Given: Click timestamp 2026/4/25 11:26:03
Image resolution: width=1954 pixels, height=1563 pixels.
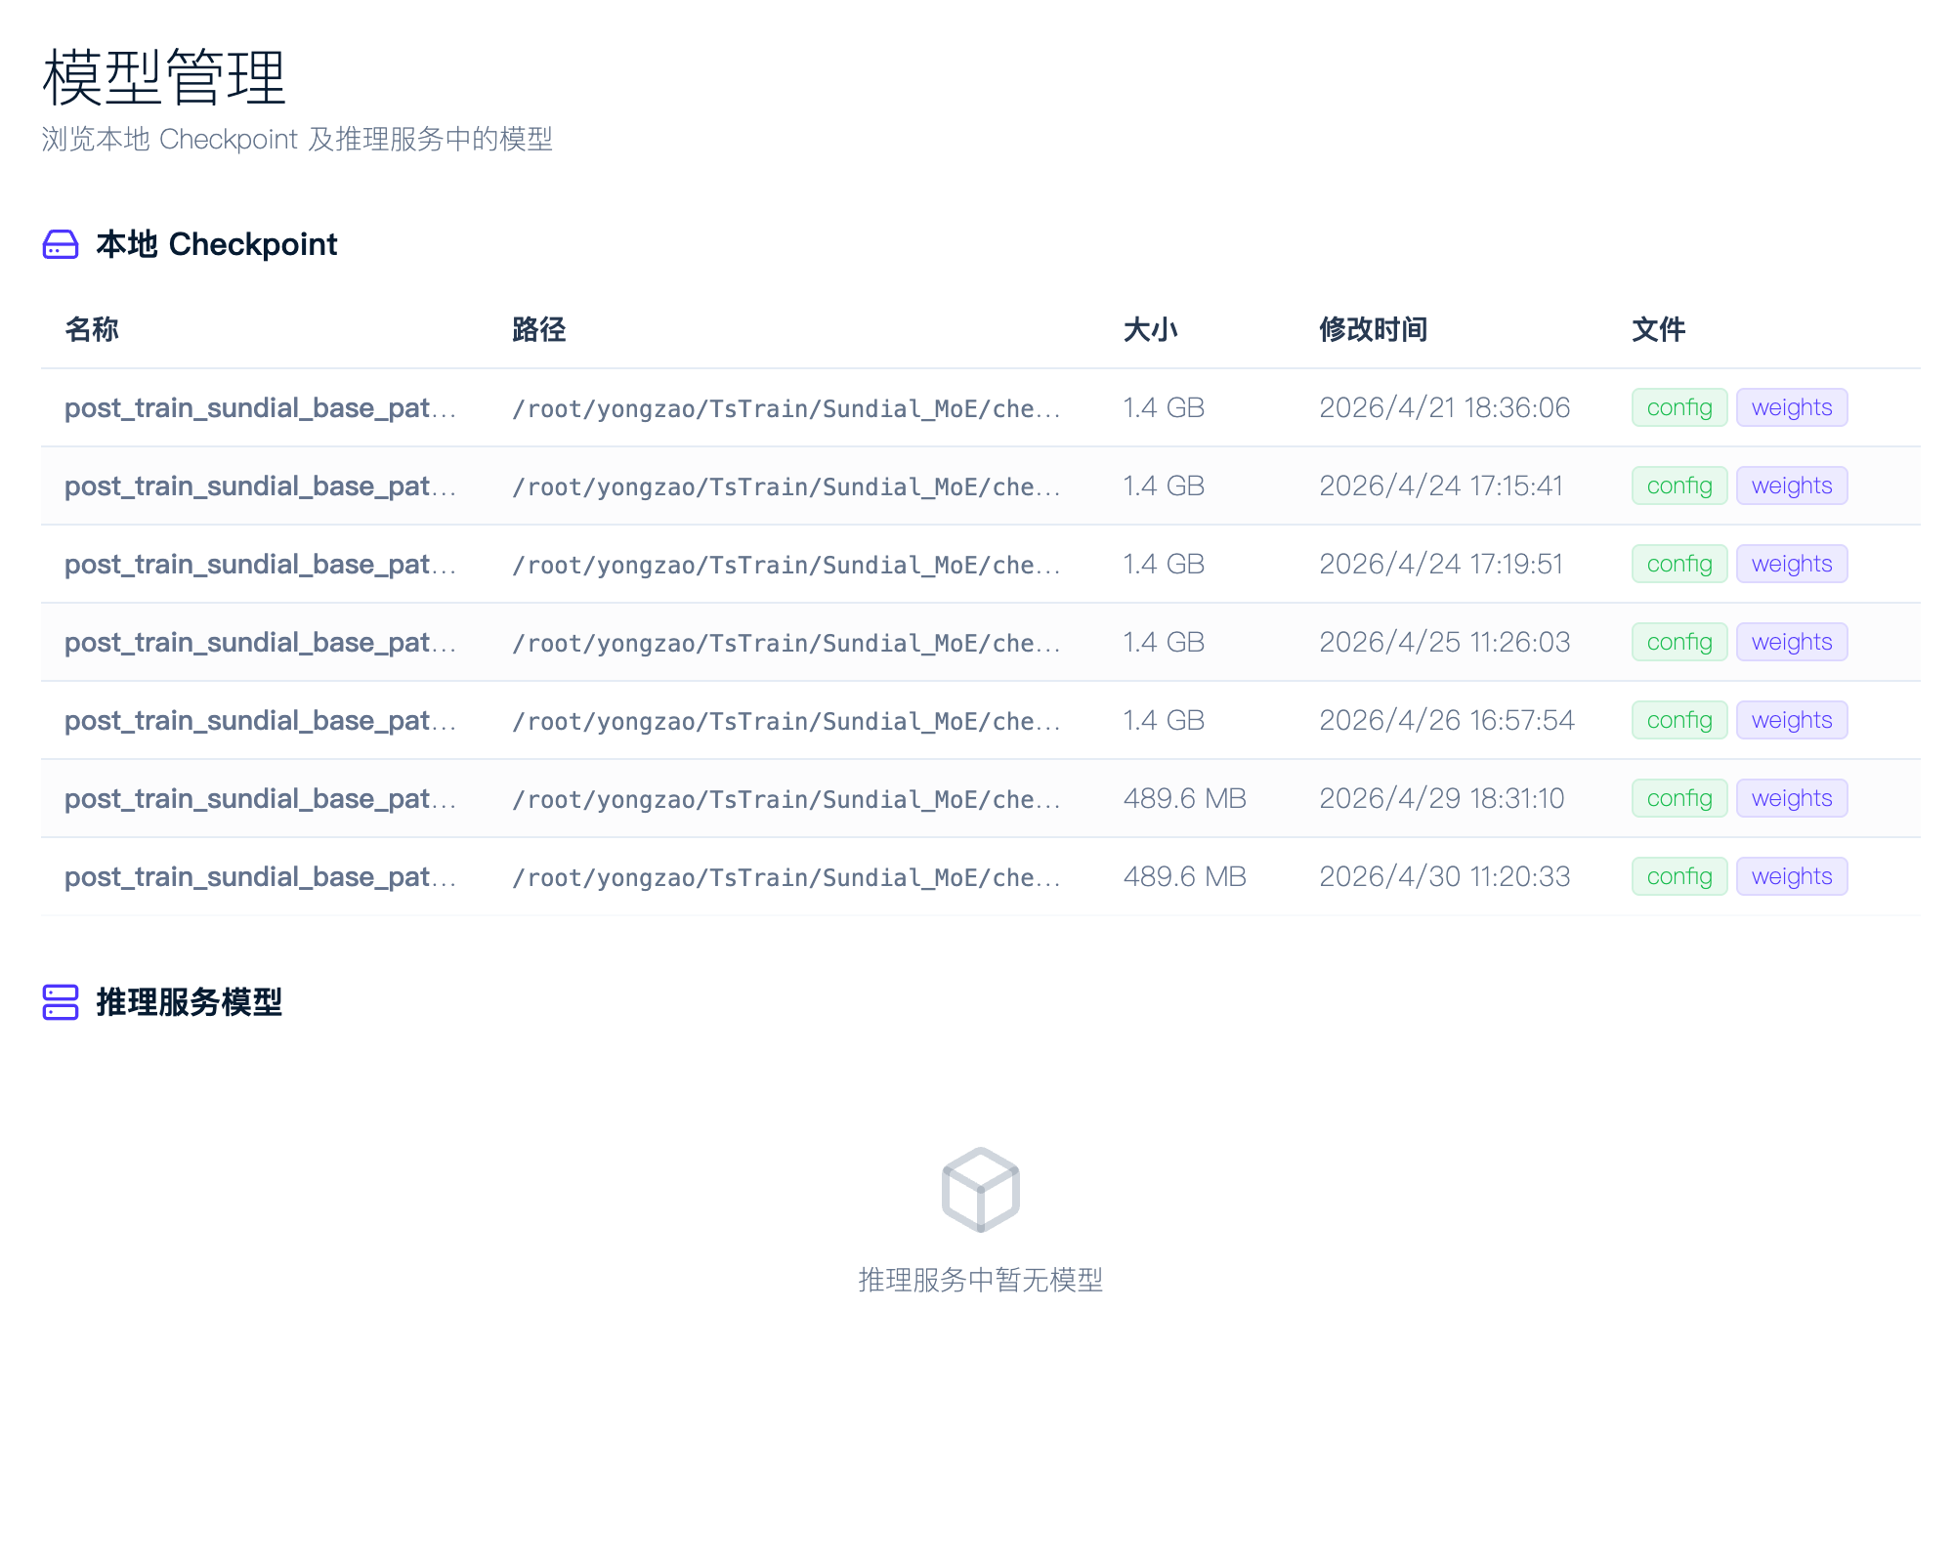Looking at the screenshot, I should click(x=1445, y=642).
